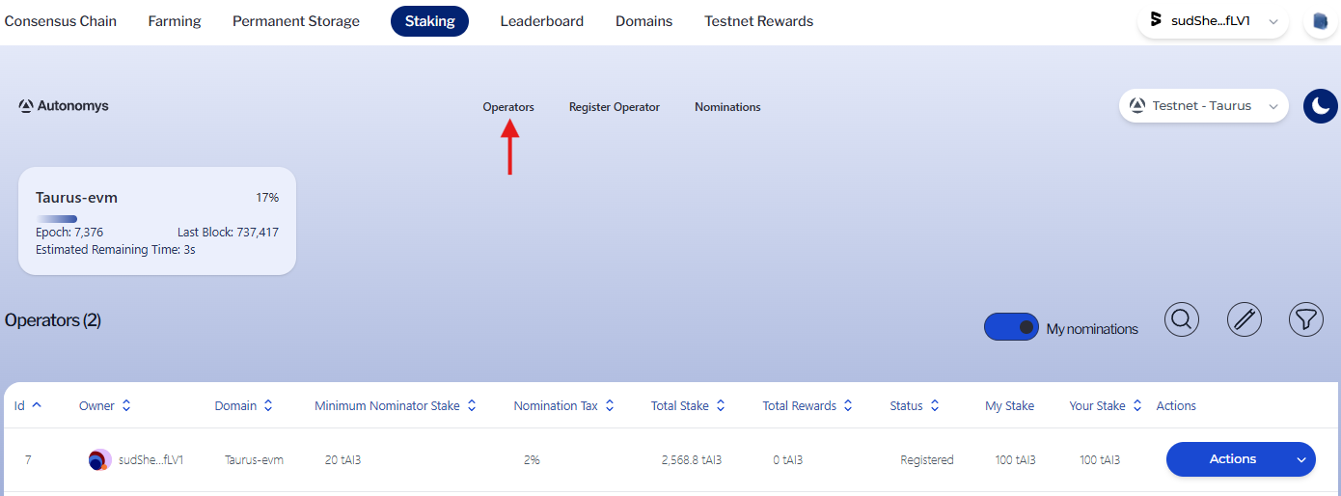Screen dimensions: 1341x496
Task: Switch to Permanent Storage tab
Action: point(296,20)
